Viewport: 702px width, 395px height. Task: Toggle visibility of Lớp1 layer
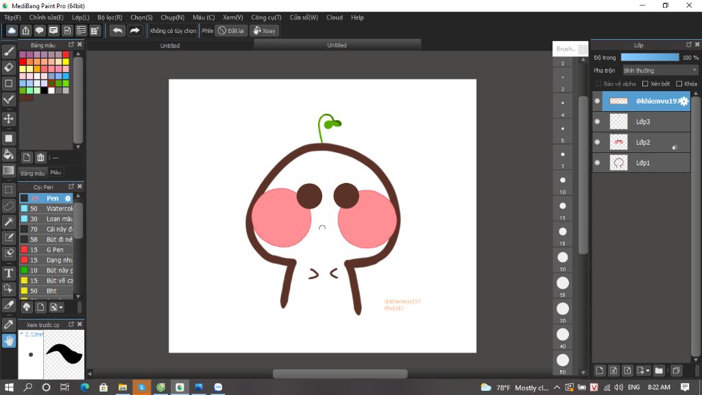point(597,163)
